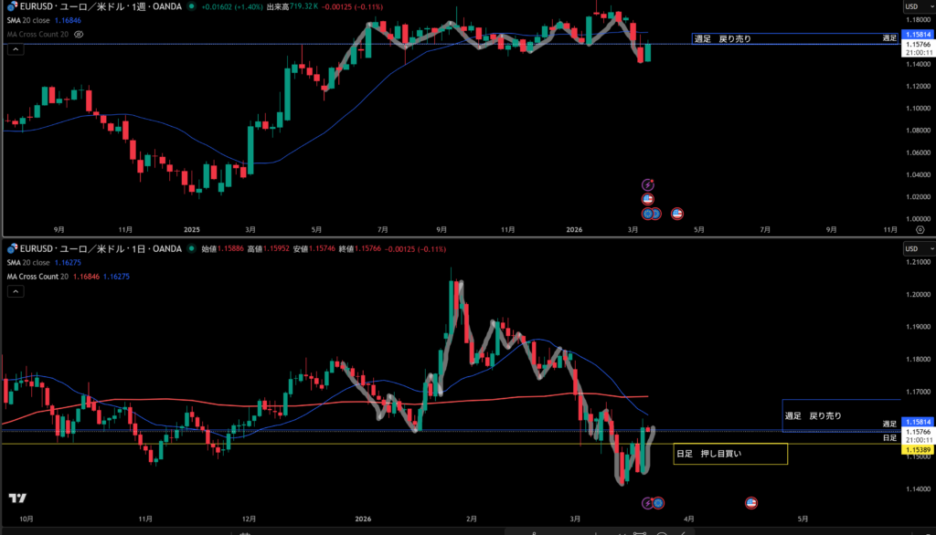
Task: Collapse the upper chart's indicator legend
Action: [15, 51]
